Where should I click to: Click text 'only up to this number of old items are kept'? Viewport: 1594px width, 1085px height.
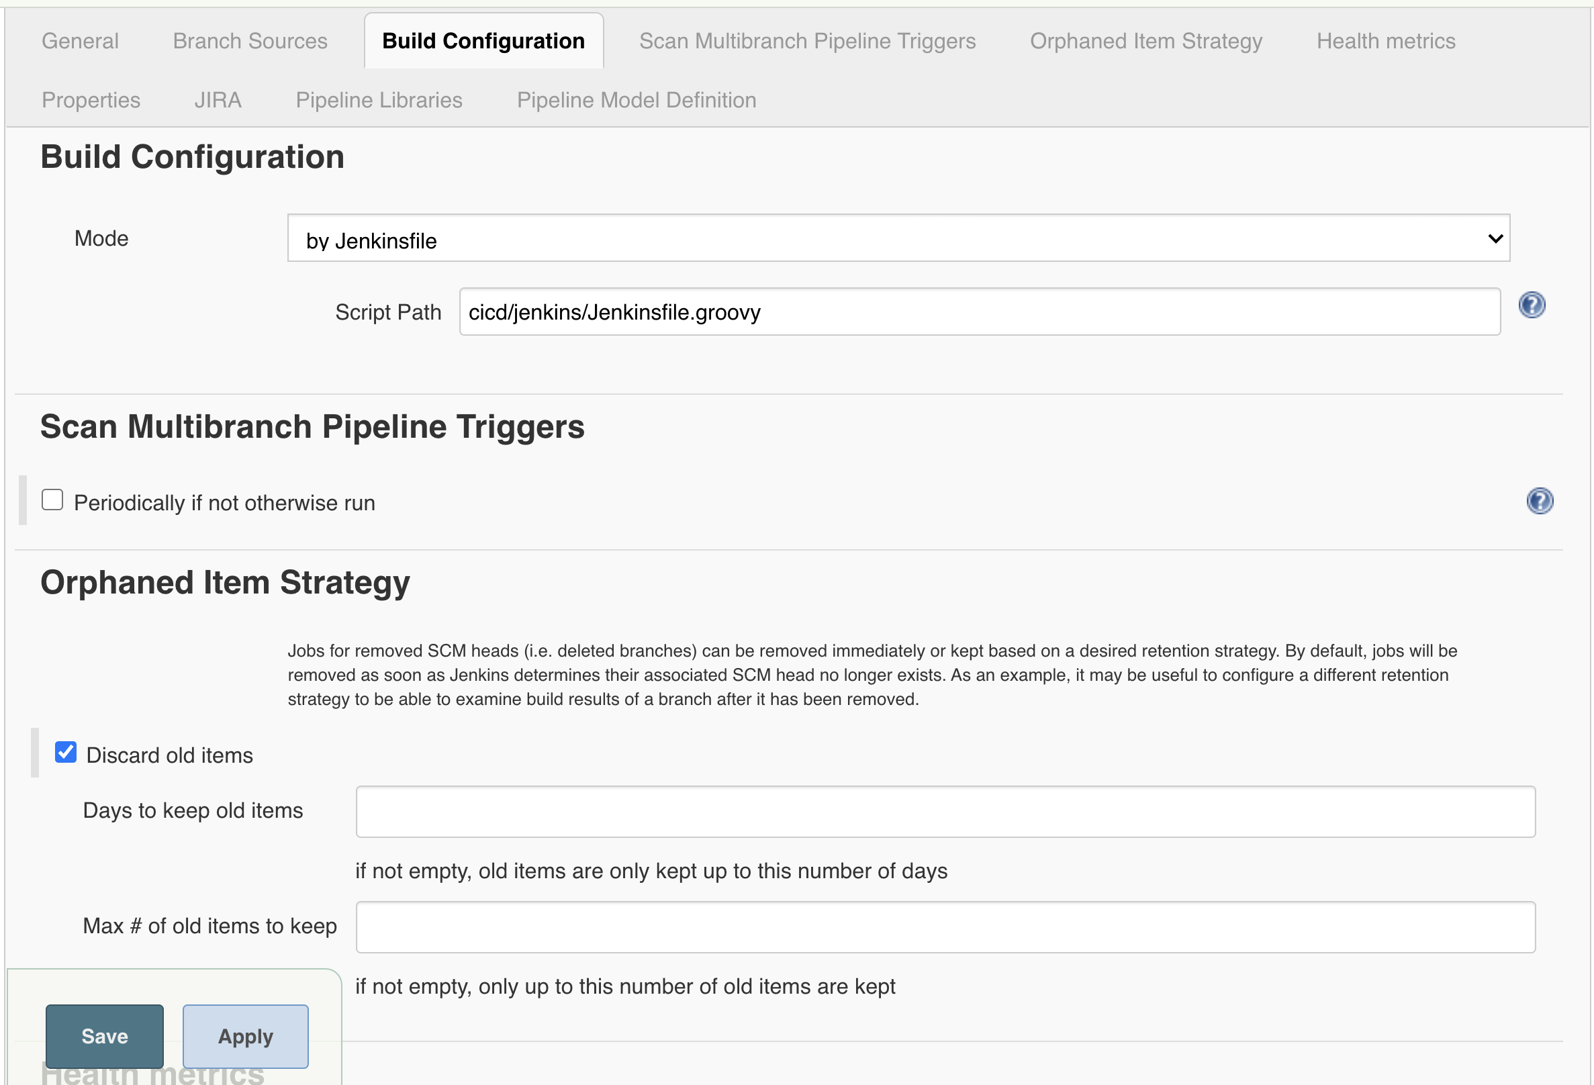click(688, 987)
